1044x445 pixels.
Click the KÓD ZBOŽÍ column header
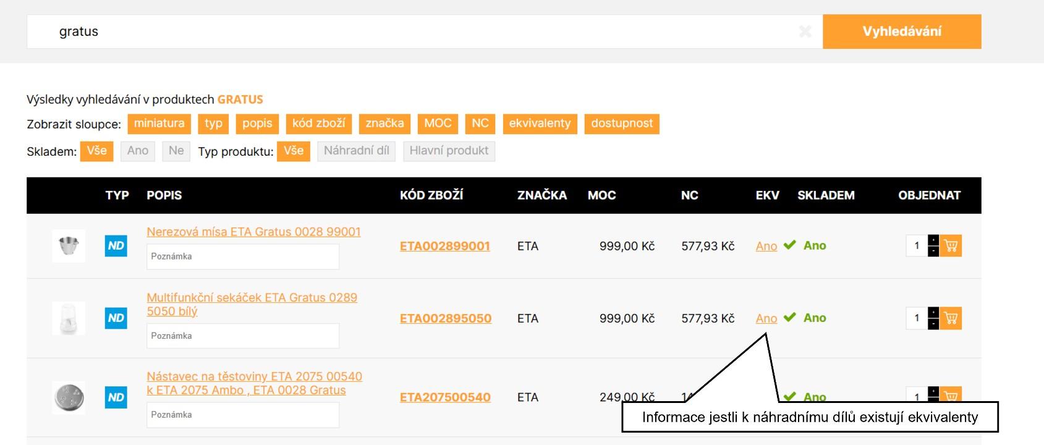pos(431,195)
